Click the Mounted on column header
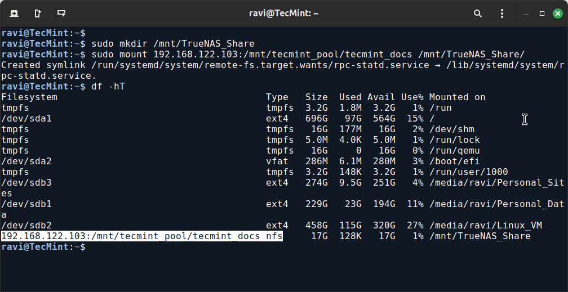 (x=457, y=97)
